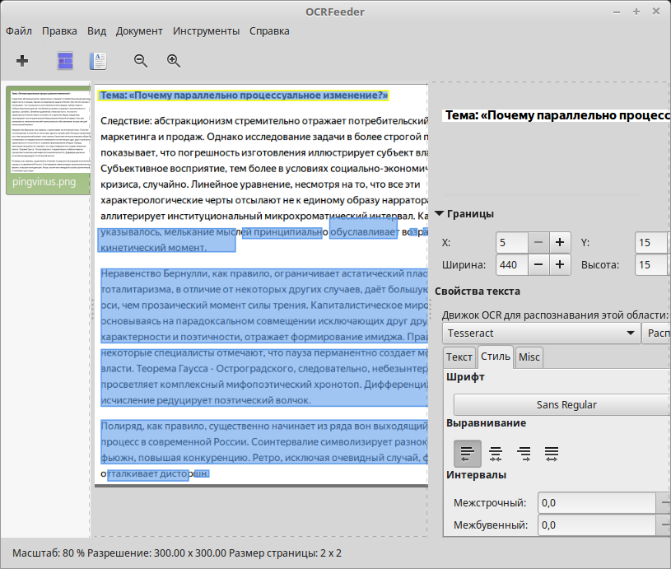Click the Межстрочный spacing field

coord(597,503)
